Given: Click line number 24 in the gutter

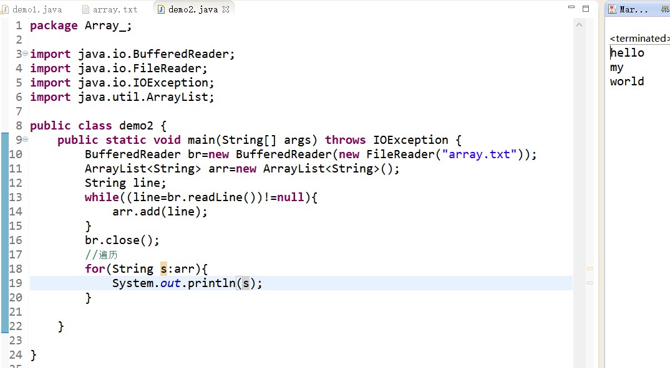Looking at the screenshot, I should [16, 355].
